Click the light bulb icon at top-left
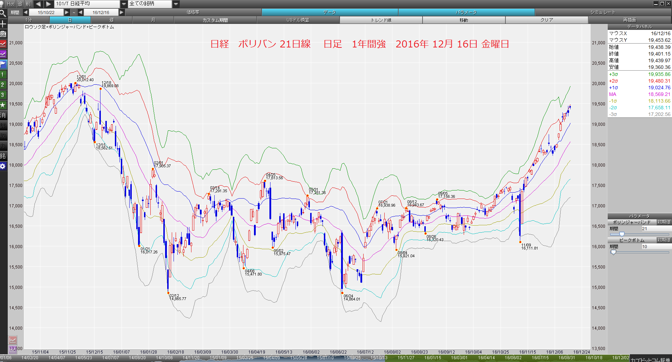Viewport: 672px width, 362px height. [x=2, y=4]
